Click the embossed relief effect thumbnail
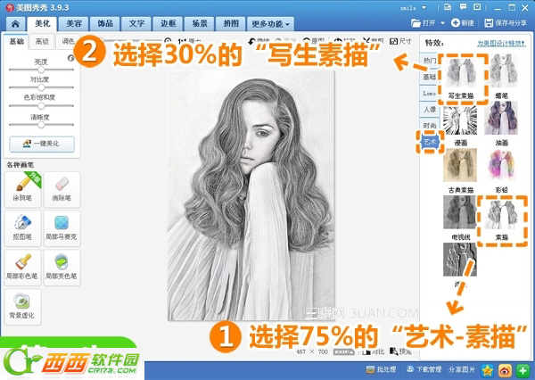This screenshot has width=535, height=380. 460,260
